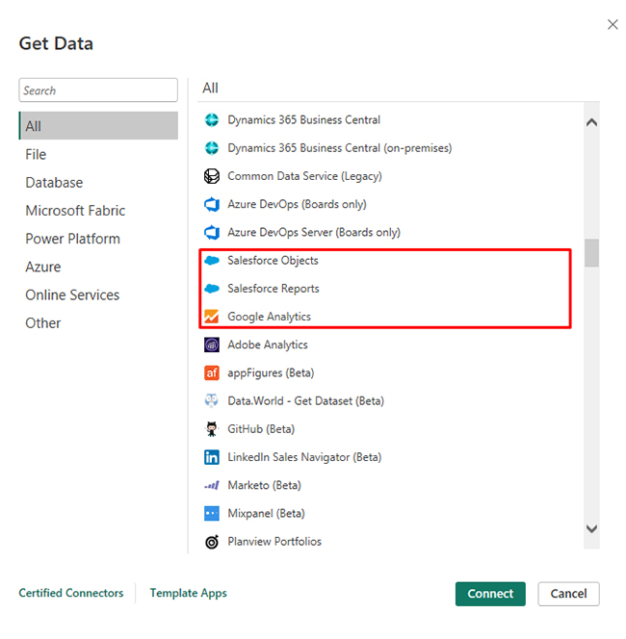Click the Salesforce Objects cloud icon

coord(211,261)
